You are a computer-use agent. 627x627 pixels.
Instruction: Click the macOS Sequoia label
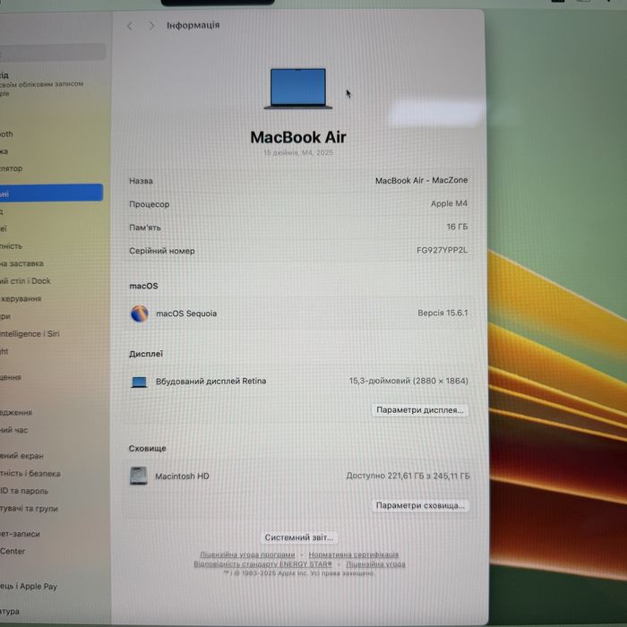[186, 313]
